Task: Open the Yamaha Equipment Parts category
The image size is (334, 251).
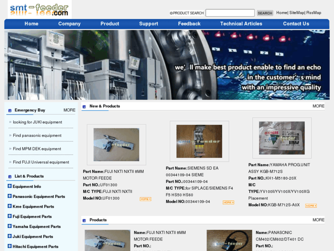Action: (37, 227)
